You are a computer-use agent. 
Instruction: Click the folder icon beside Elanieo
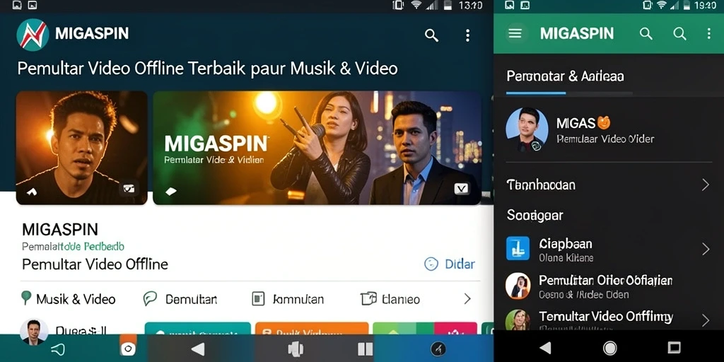tap(368, 299)
